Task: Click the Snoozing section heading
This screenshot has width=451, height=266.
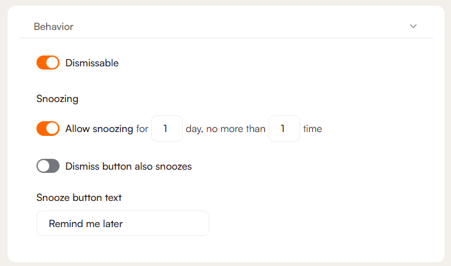Action: 58,99
